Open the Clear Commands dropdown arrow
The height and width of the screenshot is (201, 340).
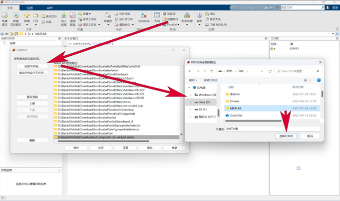point(133,25)
